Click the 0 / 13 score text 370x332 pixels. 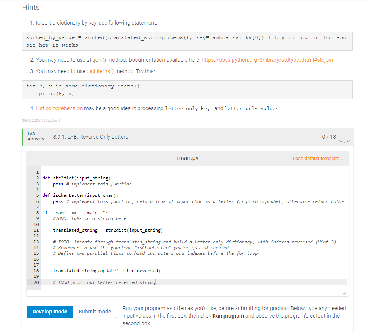329,137
